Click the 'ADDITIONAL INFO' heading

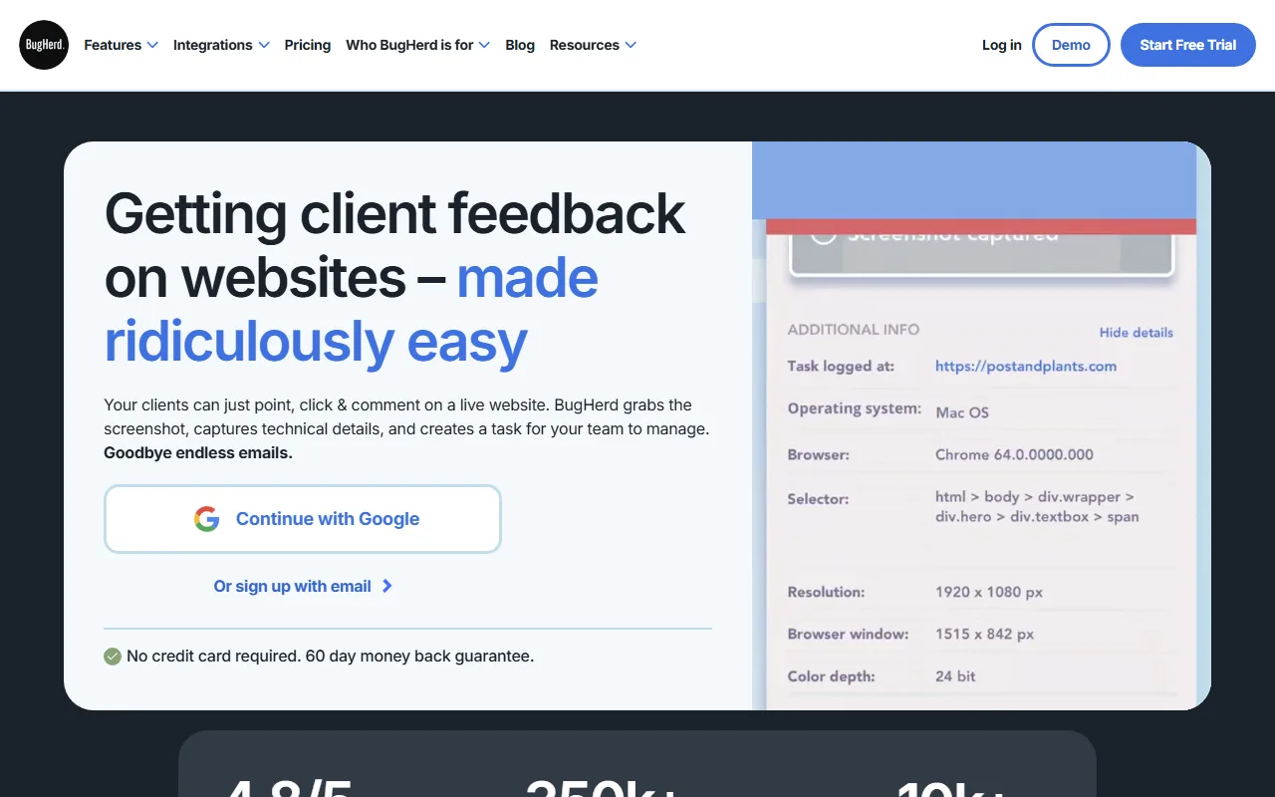854,330
